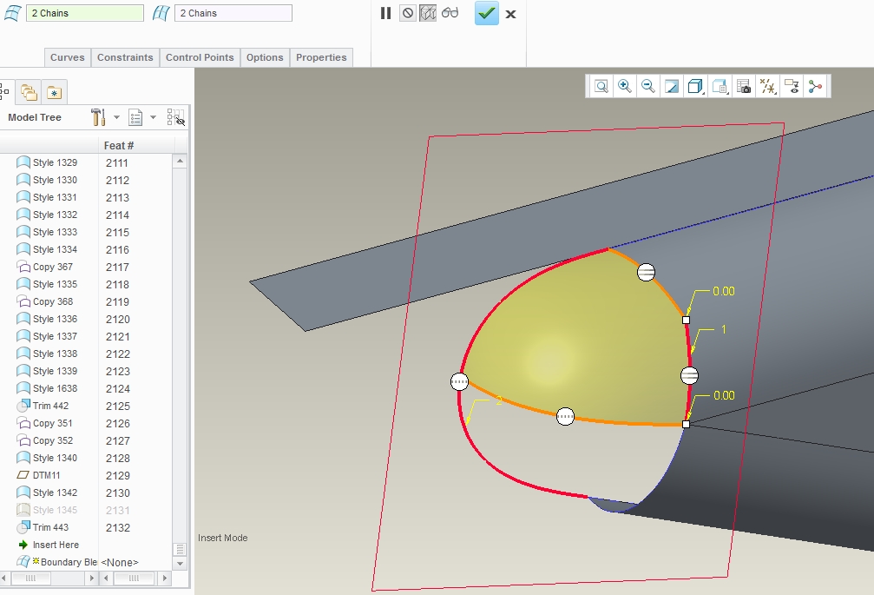The width and height of the screenshot is (874, 595).
Task: Click the model tree scroll up arrow
Action: (180, 162)
